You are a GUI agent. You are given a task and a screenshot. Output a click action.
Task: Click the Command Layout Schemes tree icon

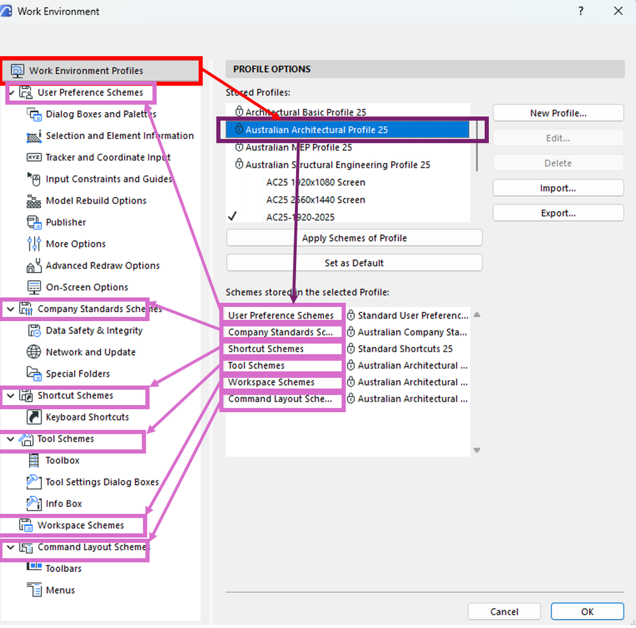(26, 547)
